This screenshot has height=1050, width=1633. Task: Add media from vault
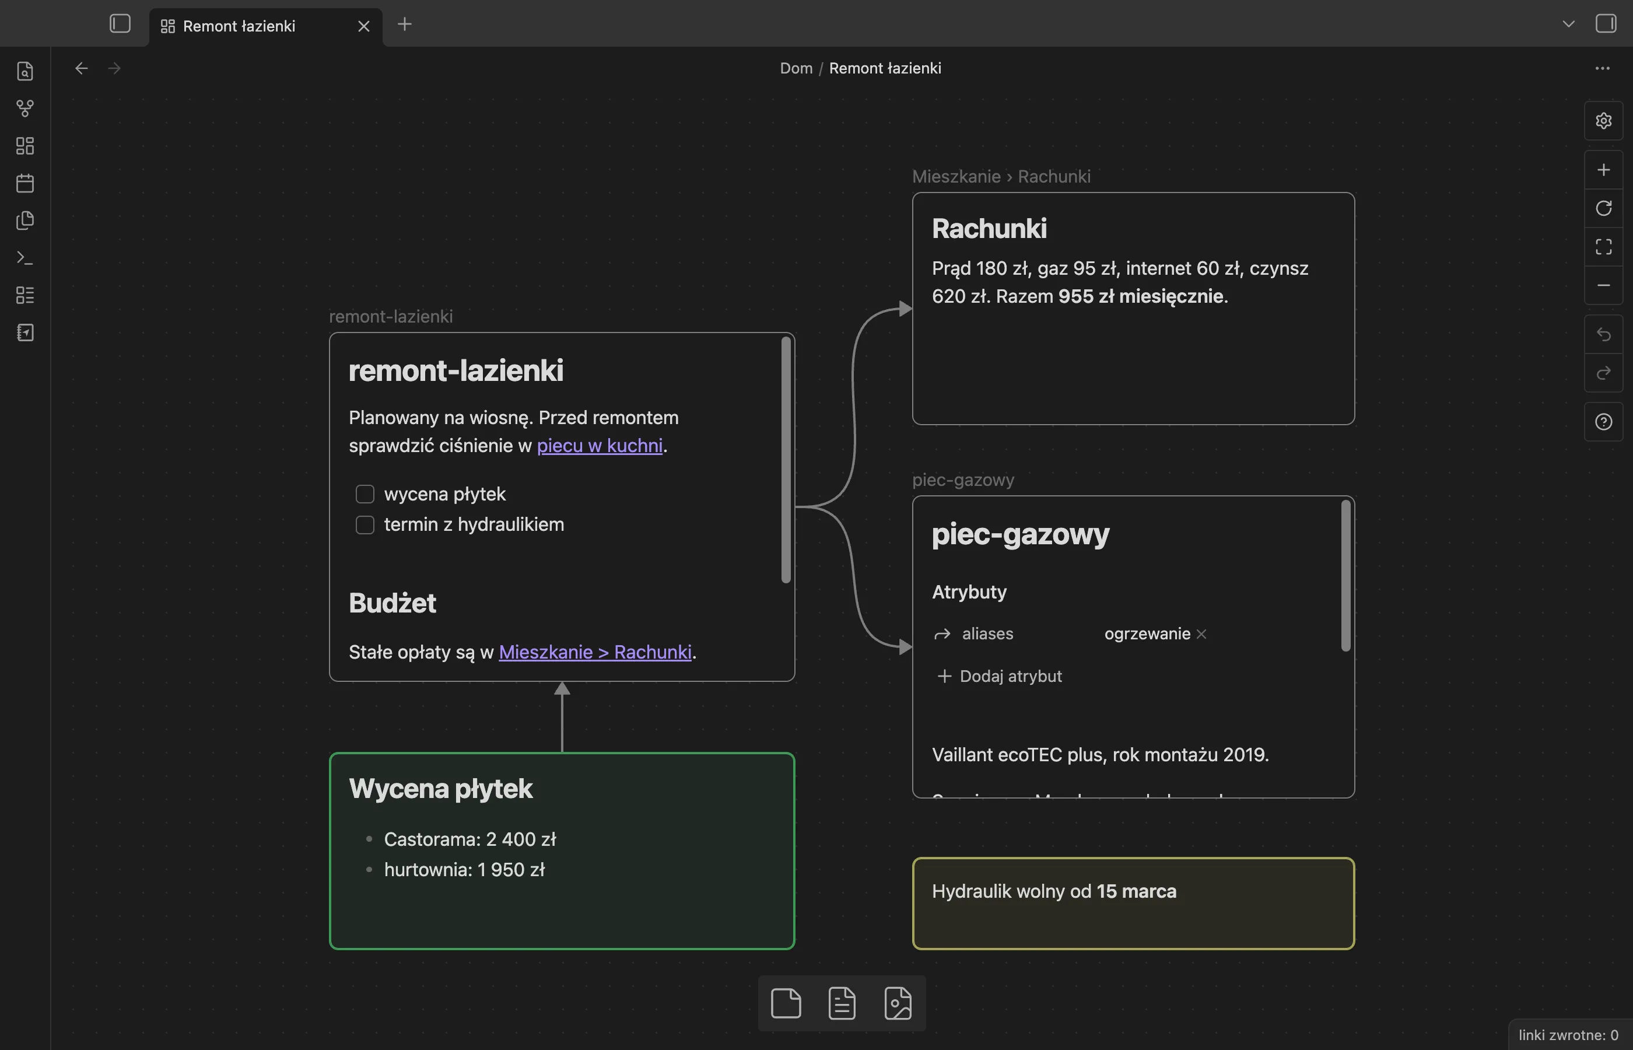tap(898, 1003)
